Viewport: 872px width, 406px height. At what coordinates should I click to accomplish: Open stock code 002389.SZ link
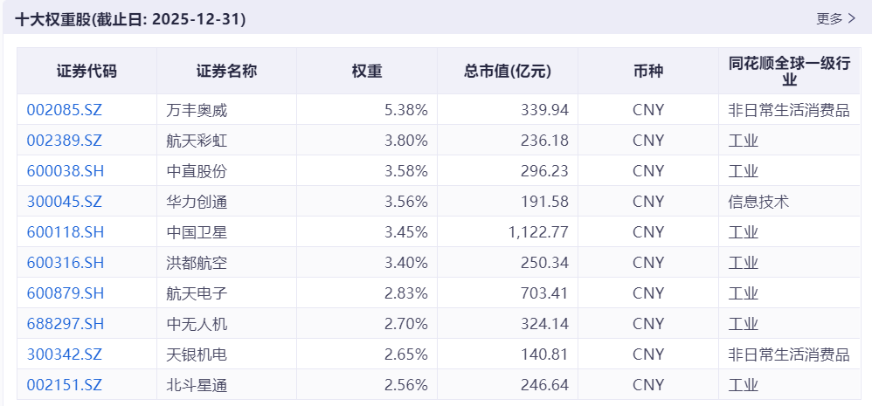(x=65, y=141)
